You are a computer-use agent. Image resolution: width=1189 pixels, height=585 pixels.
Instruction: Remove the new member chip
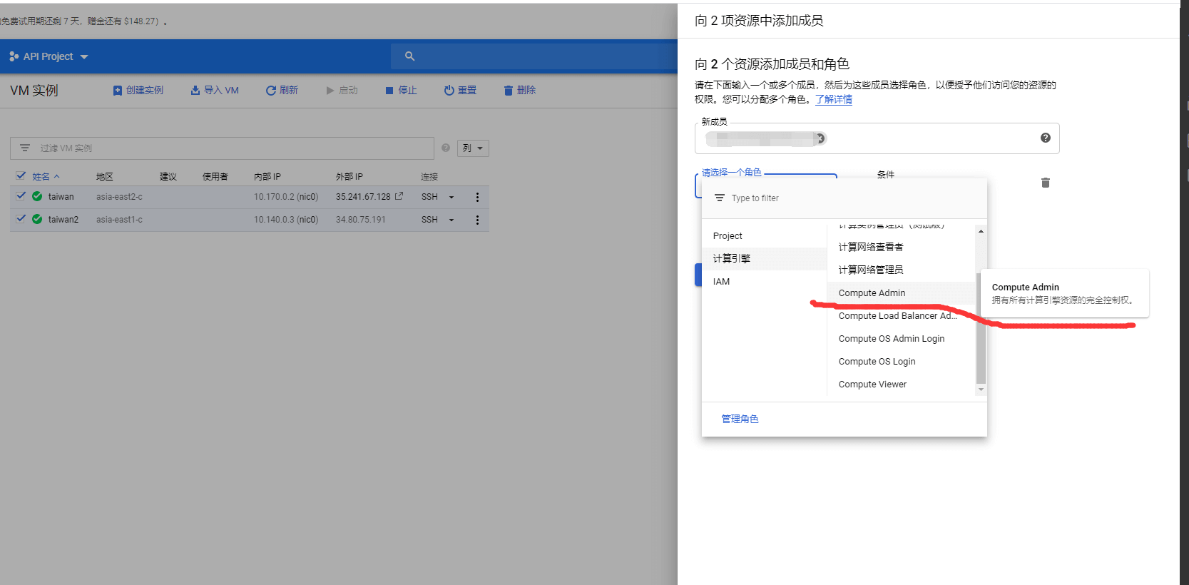pyautogui.click(x=820, y=138)
